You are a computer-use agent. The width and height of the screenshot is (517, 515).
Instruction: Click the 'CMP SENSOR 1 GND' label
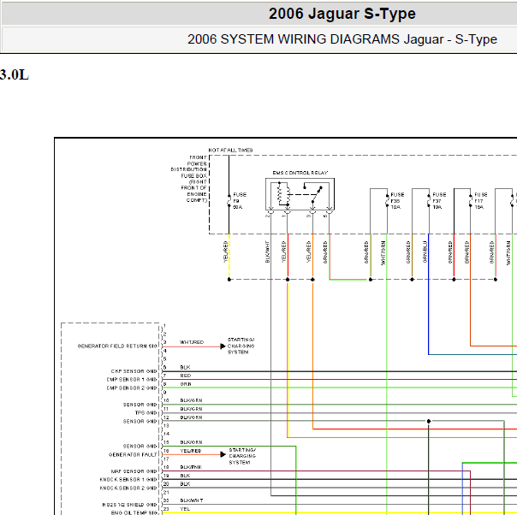click(x=132, y=380)
